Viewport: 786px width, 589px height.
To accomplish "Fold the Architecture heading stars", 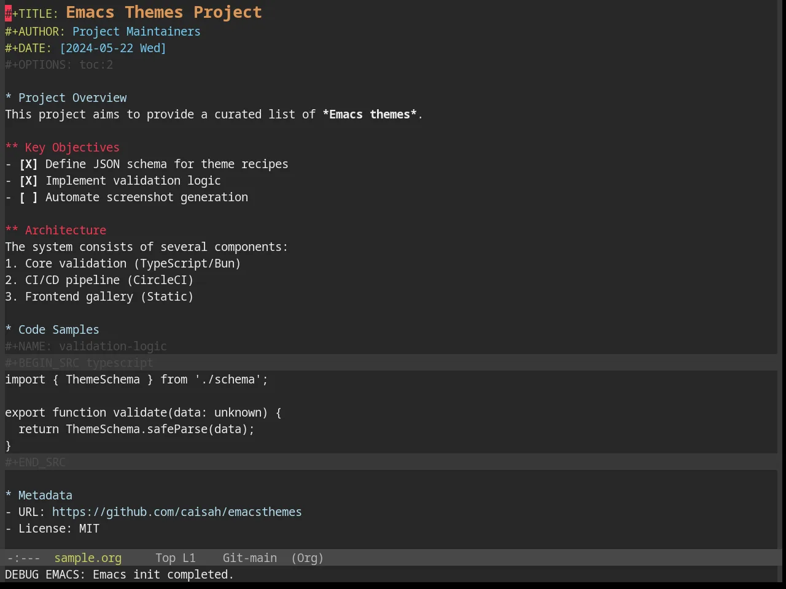I will click(12, 231).
